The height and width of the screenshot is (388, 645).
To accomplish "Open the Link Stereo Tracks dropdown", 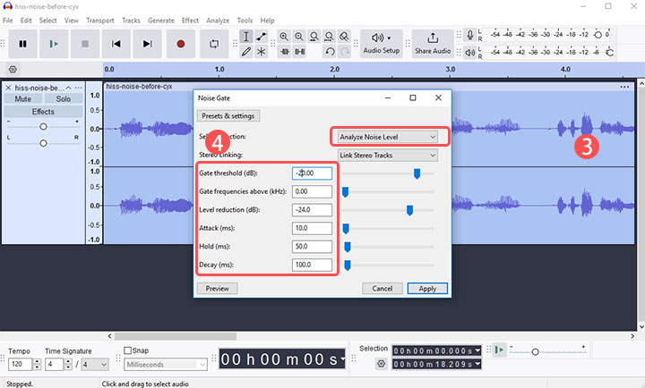I will tap(388, 156).
